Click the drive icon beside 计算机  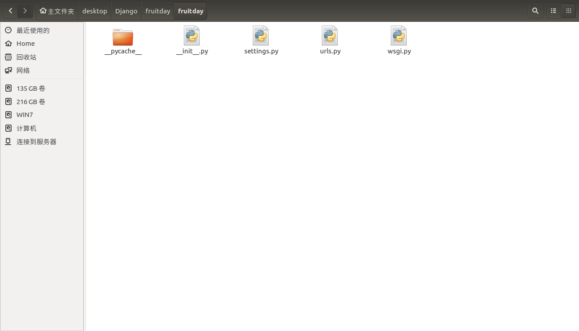click(x=8, y=128)
